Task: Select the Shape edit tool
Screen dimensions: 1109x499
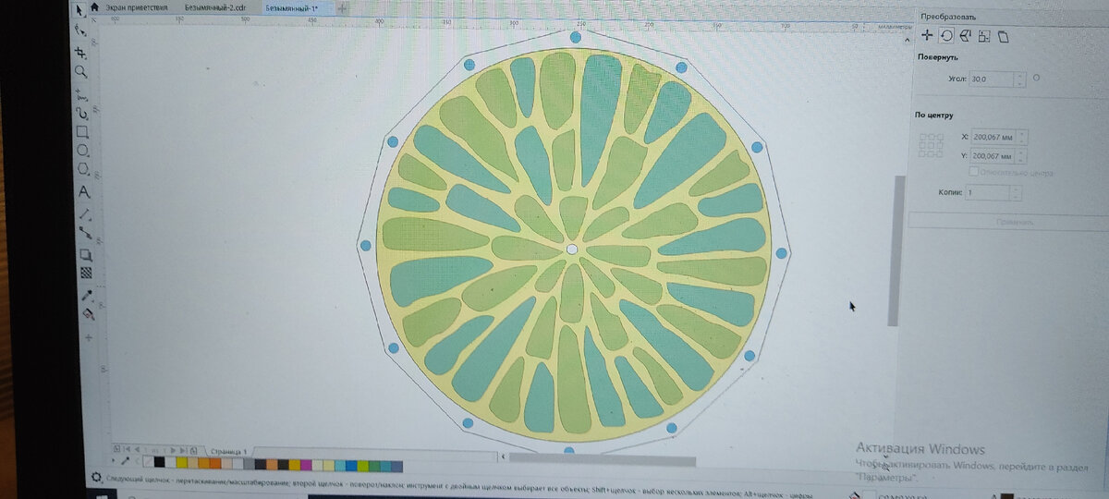Action: [80, 30]
